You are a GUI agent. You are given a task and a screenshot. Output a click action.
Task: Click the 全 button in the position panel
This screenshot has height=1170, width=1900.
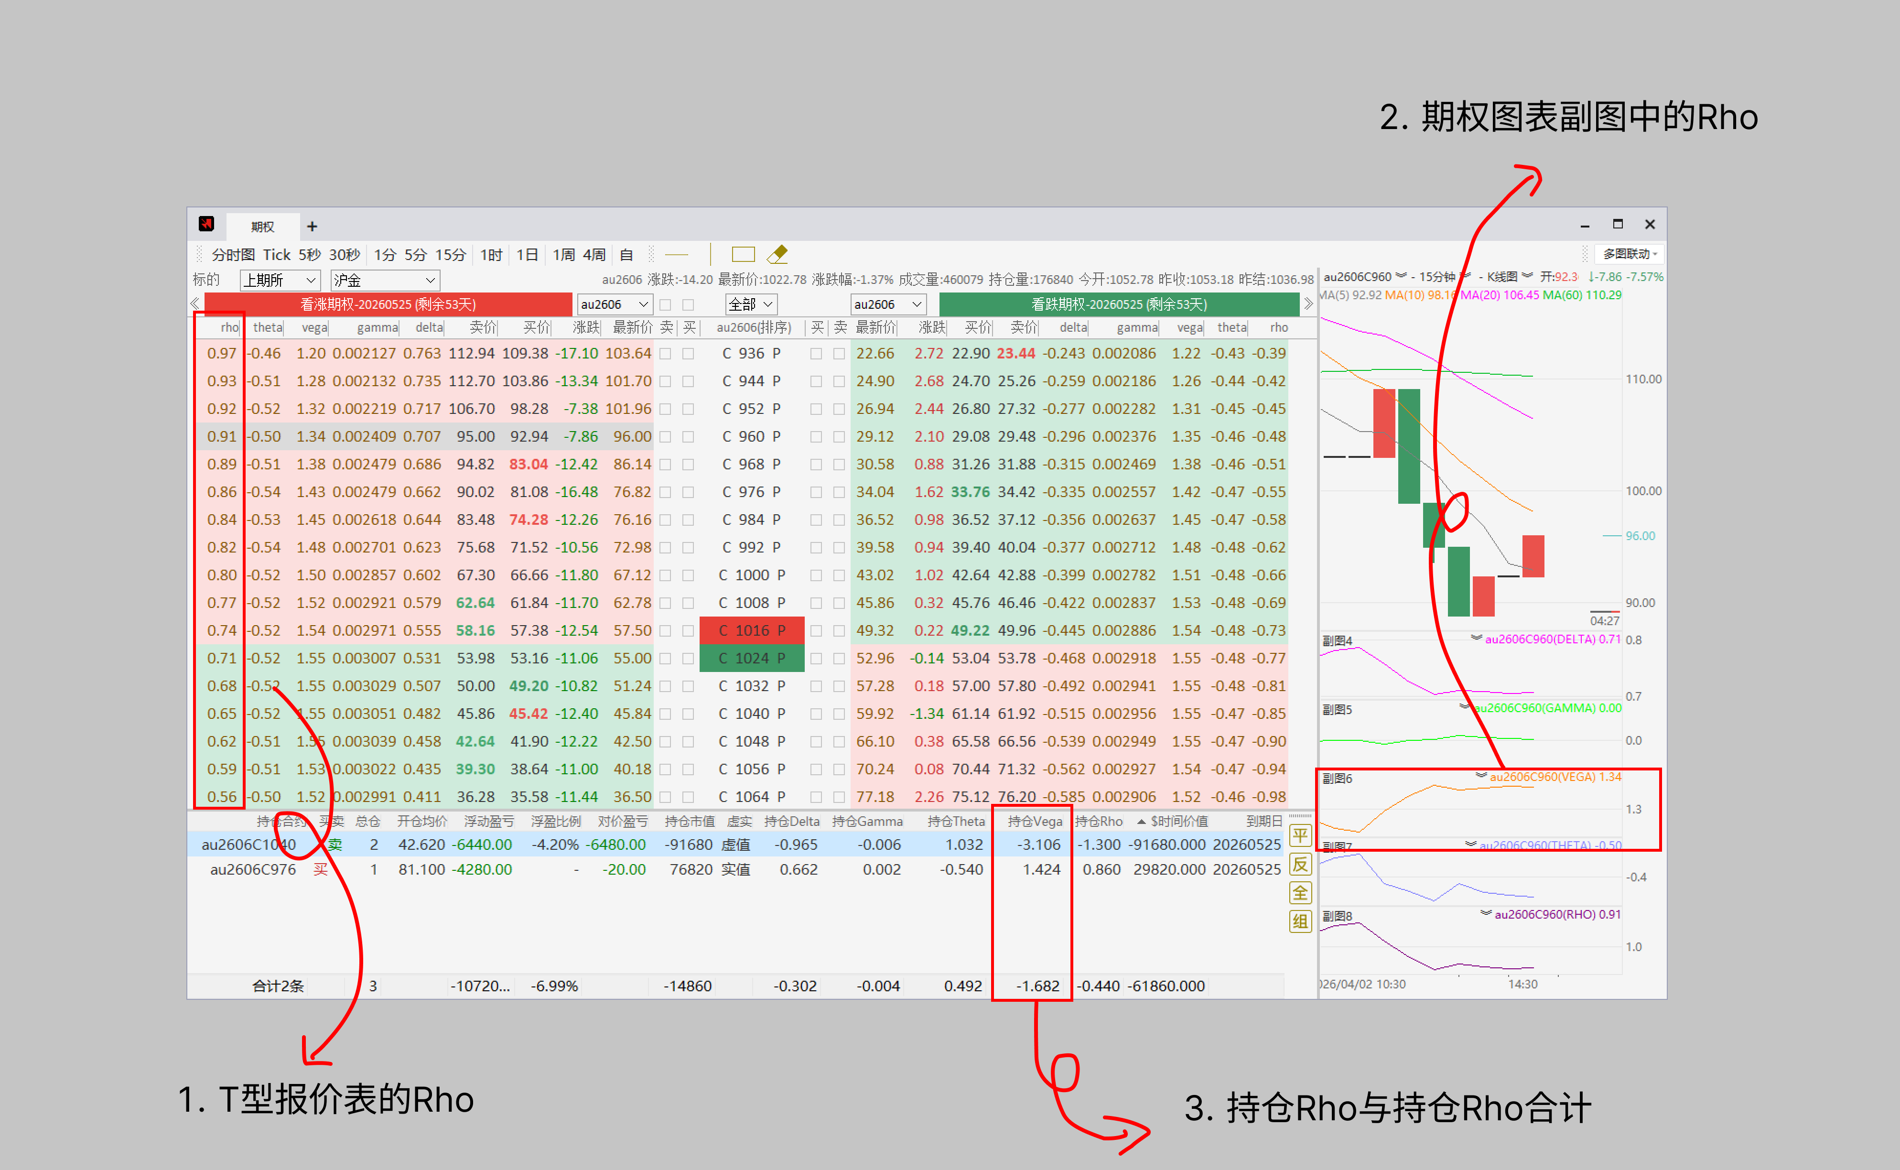pyautogui.click(x=1300, y=893)
